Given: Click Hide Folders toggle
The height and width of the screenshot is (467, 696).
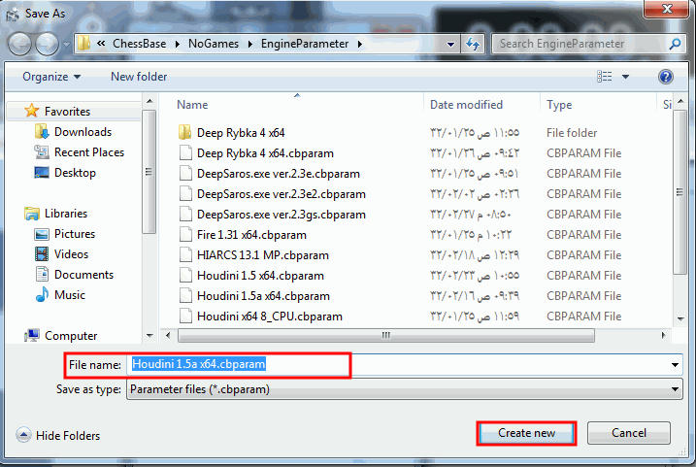Looking at the screenshot, I should (x=58, y=436).
